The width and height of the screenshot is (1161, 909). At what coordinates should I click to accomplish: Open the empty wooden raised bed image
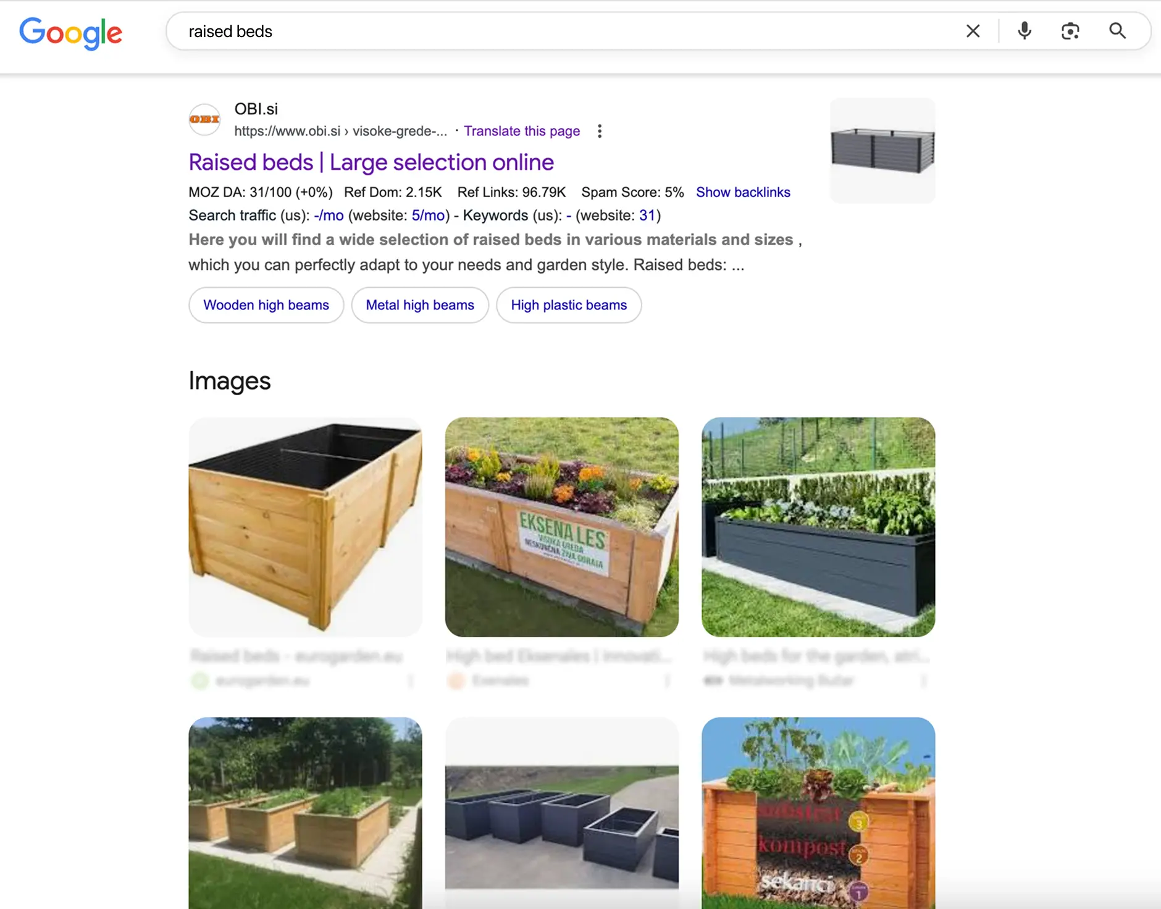point(305,527)
